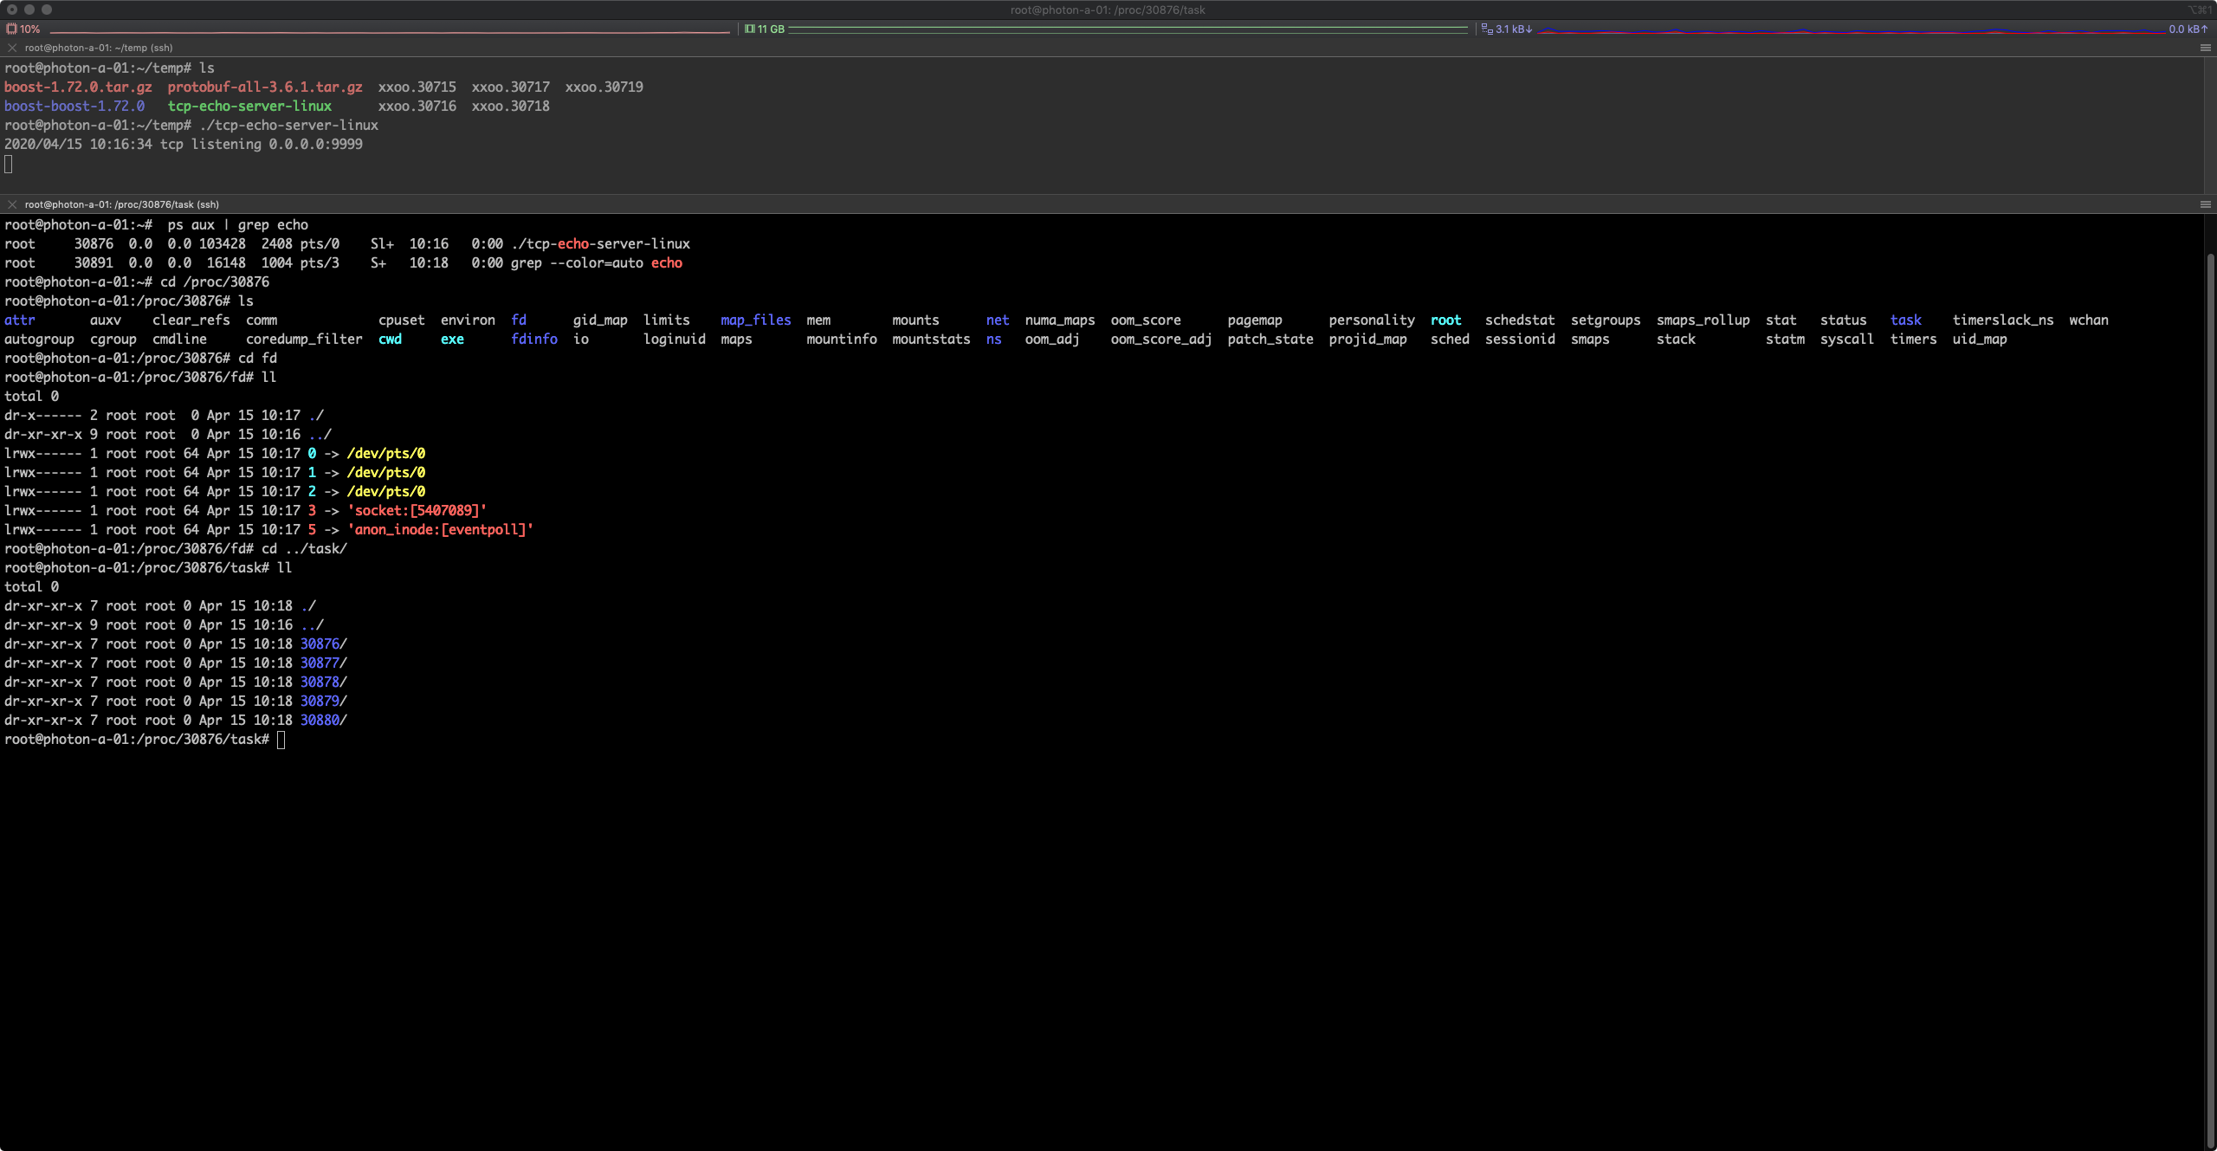Click the boost-boost-1.72.0 directory name

tap(74, 106)
